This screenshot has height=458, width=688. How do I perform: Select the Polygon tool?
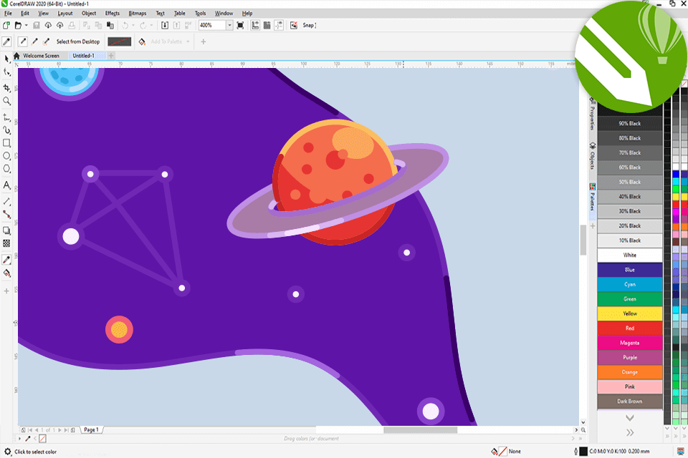pos(6,170)
